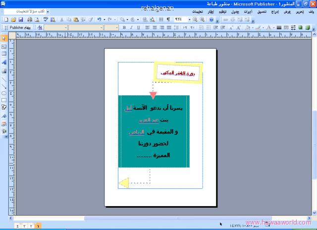Click the Zoom In magnifier button
The height and width of the screenshot is (230, 317).
coord(203,19)
